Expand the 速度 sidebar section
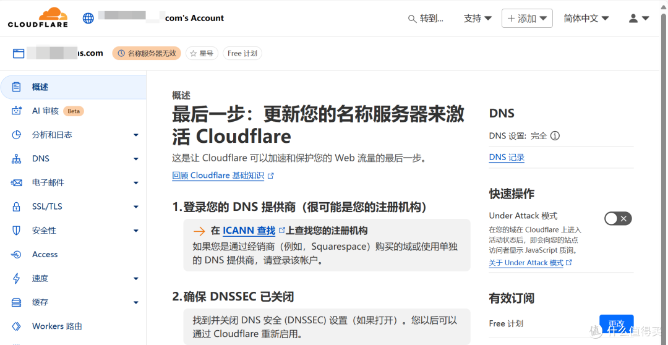 click(x=136, y=279)
